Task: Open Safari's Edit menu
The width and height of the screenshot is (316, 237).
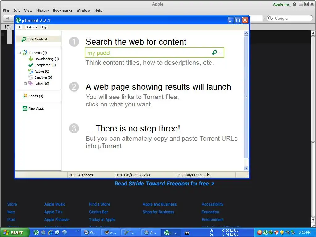Action: click(x=17, y=10)
